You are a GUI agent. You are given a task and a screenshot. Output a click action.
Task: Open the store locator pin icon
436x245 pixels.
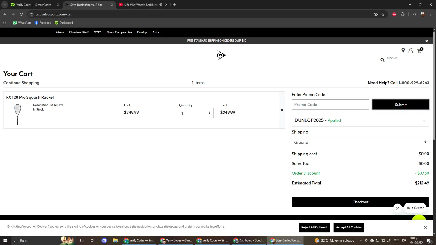pyautogui.click(x=403, y=51)
